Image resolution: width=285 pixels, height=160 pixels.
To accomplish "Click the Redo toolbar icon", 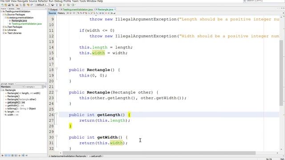I will 32,5.
